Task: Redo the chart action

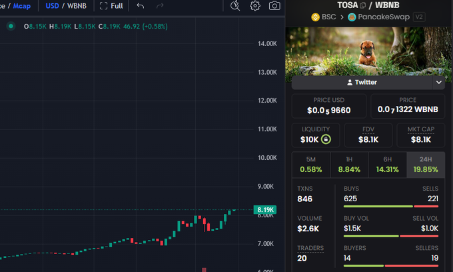Action: tap(160, 6)
